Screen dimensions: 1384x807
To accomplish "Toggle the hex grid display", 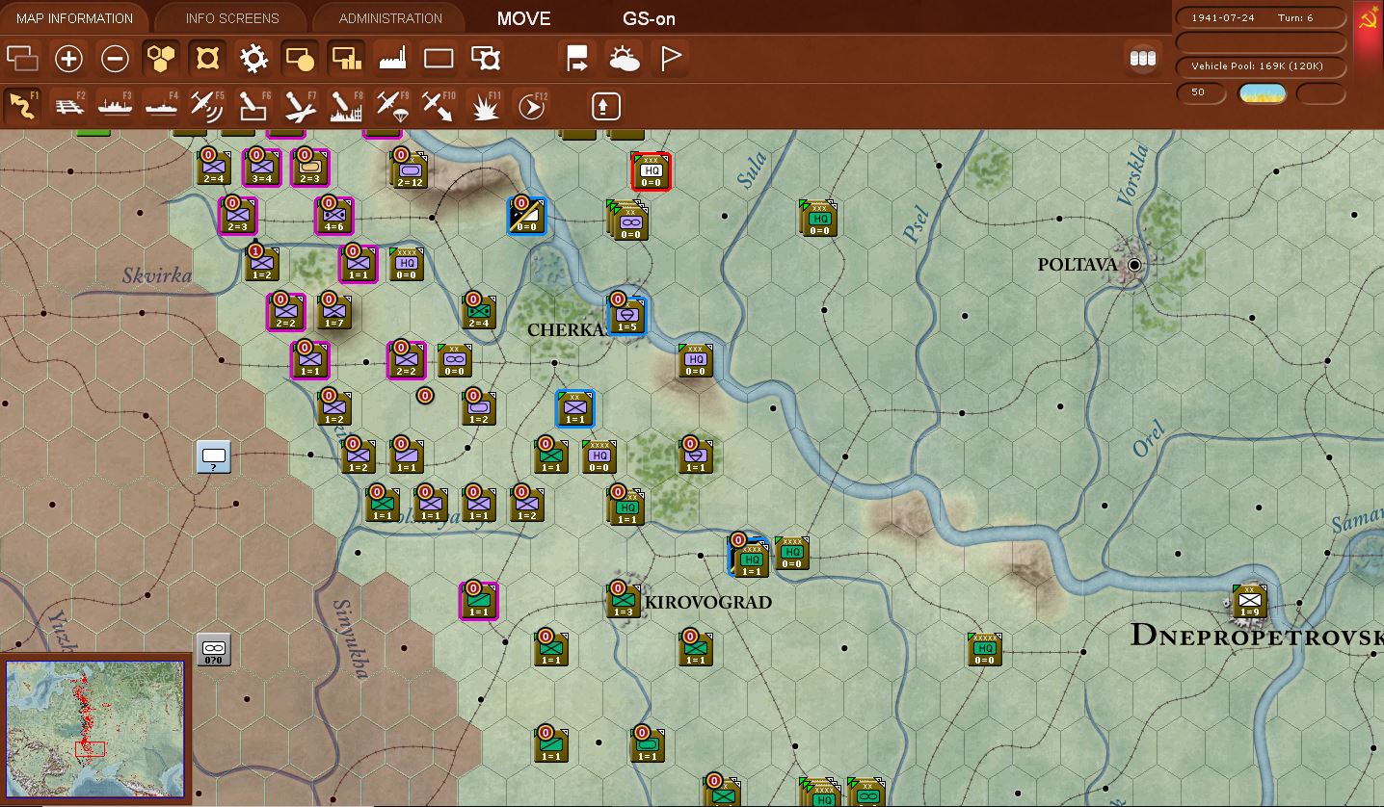I will 161,59.
